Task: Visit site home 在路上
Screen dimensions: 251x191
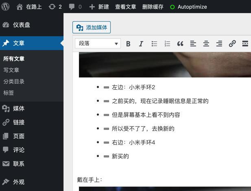Action: pyautogui.click(x=29, y=7)
